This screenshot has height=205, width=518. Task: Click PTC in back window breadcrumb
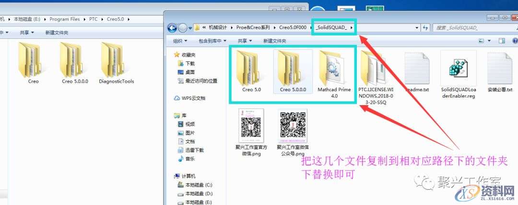[x=93, y=19]
